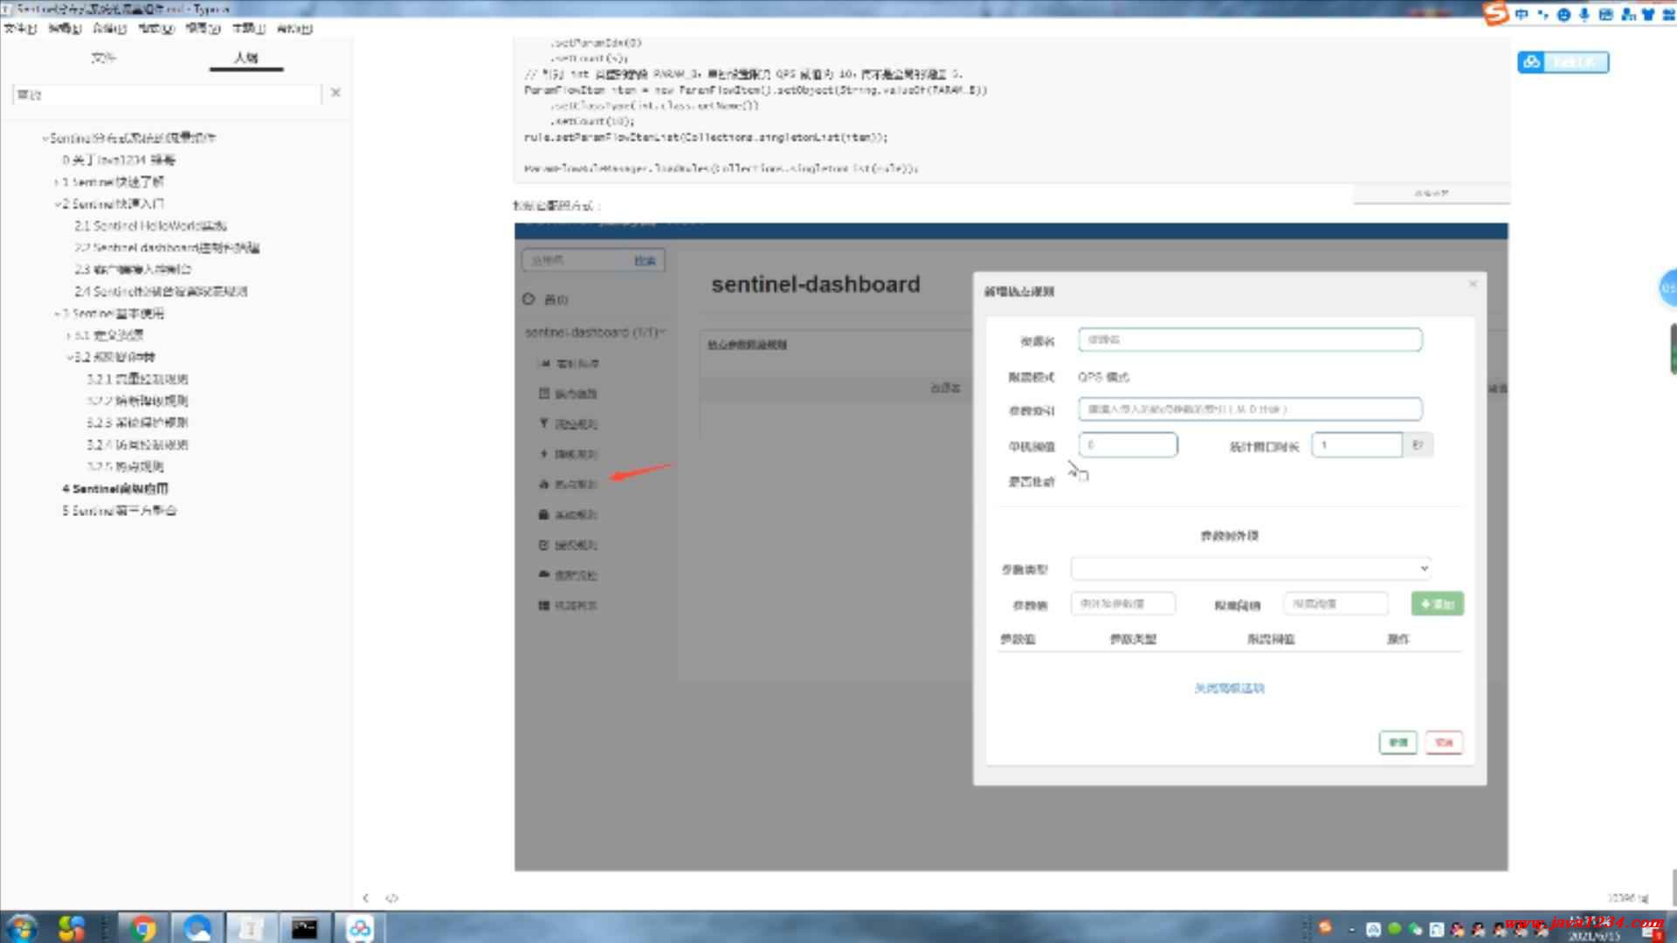Screen dimensions: 1677x943
Task: Go to outline item 3.2.4
Action: click(137, 444)
